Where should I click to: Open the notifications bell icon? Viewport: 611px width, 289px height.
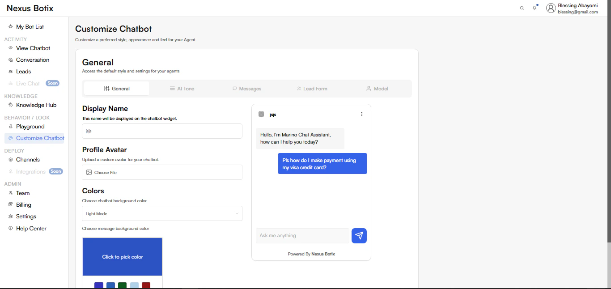click(535, 8)
